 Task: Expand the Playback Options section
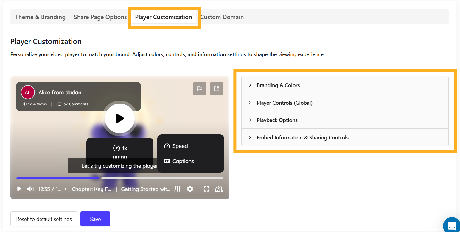click(277, 120)
